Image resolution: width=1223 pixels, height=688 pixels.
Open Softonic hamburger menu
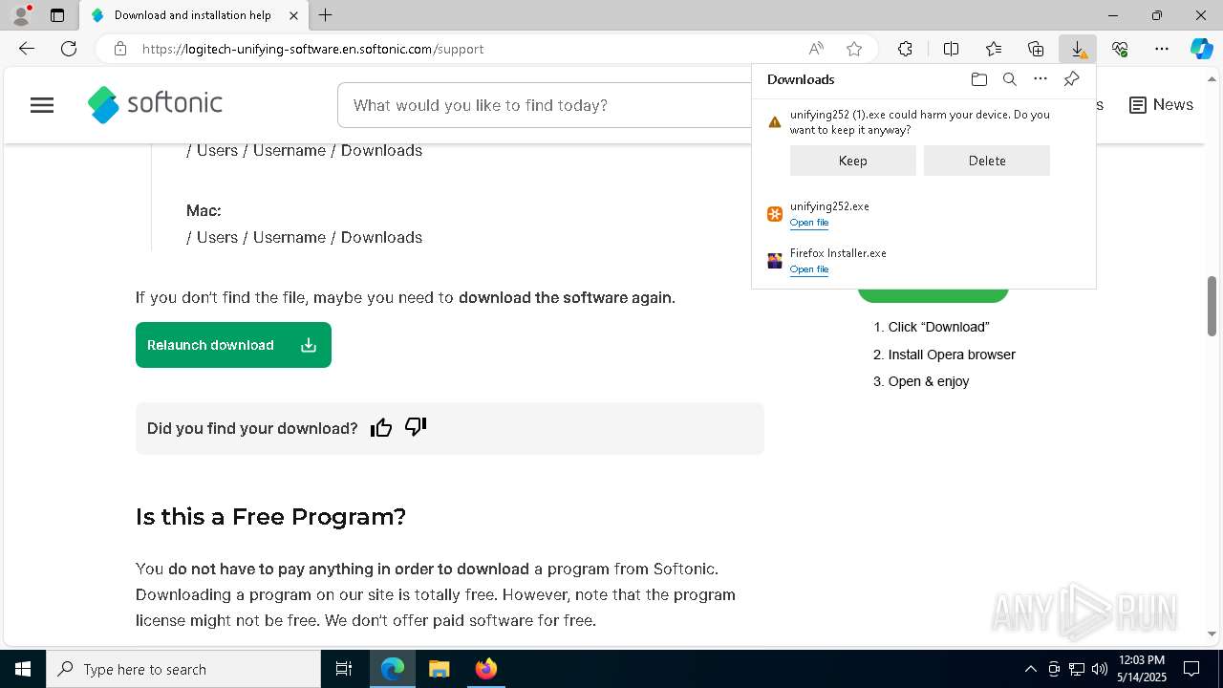click(x=42, y=105)
